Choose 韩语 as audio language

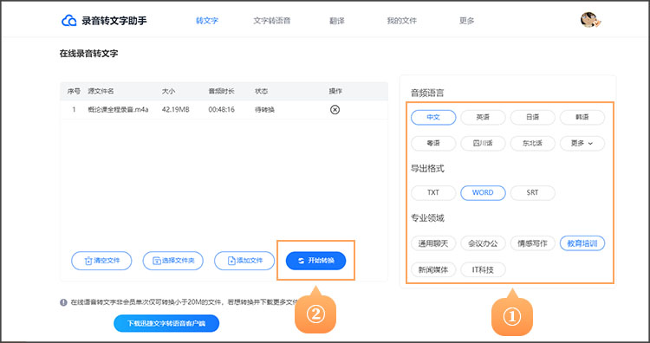pyautogui.click(x=582, y=118)
